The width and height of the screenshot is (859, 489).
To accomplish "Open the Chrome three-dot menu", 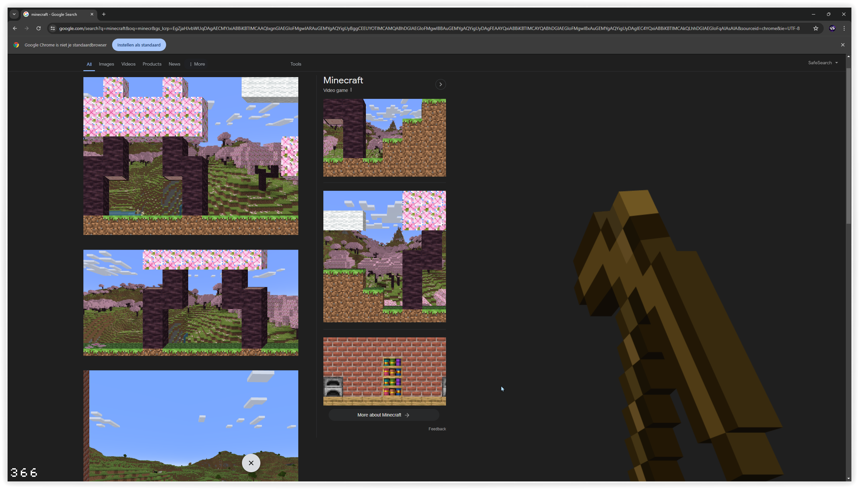I will [x=844, y=28].
